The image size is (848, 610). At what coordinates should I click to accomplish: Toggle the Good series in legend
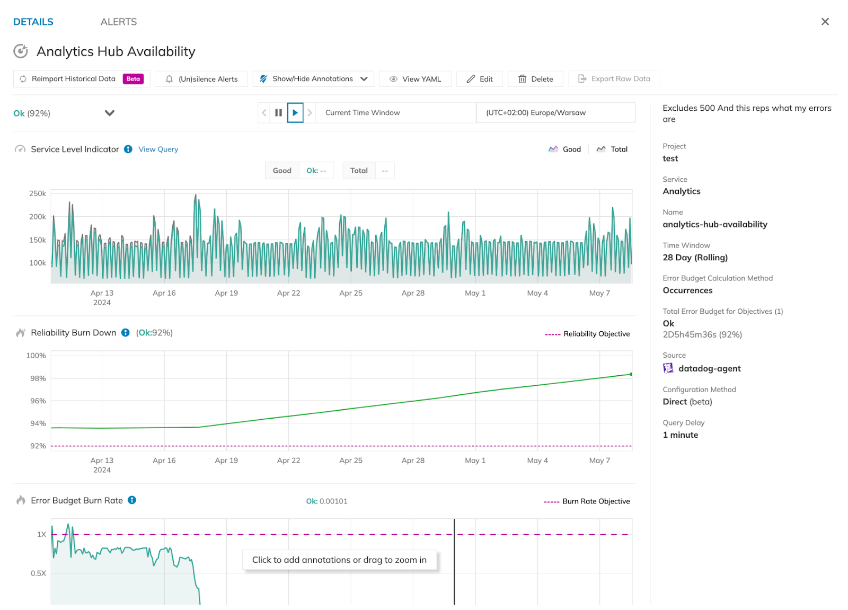pyautogui.click(x=565, y=149)
